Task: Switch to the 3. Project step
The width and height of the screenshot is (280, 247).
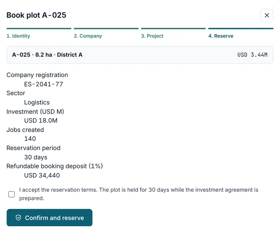Action: 152,36
